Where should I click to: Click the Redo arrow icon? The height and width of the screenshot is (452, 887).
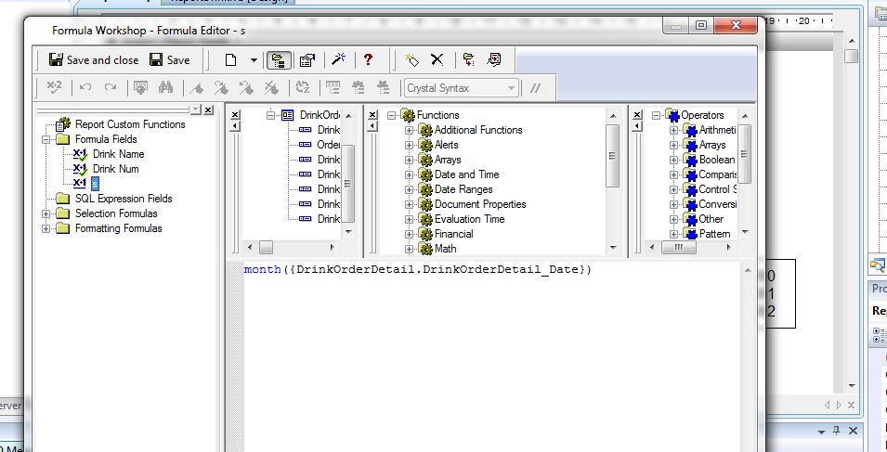click(111, 87)
